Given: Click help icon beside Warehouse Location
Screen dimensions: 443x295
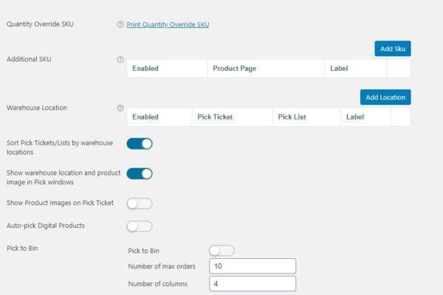Looking at the screenshot, I should (120, 108).
